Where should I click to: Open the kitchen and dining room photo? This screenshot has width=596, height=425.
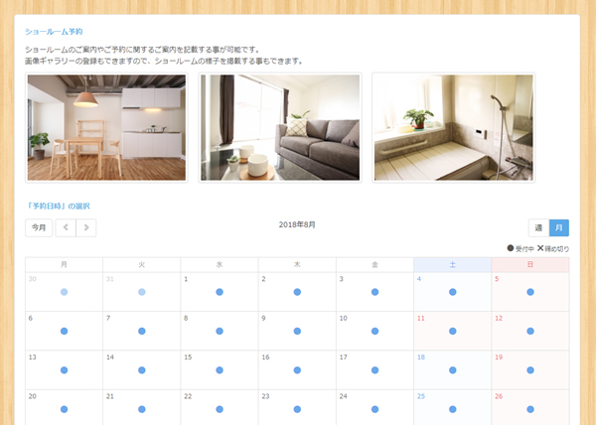click(x=106, y=127)
